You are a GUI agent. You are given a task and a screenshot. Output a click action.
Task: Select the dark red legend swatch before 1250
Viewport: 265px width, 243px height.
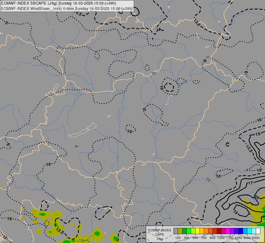(219, 231)
